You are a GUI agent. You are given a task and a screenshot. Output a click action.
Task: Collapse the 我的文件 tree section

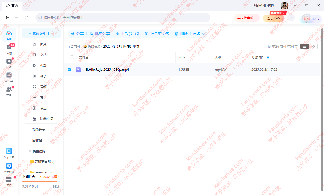[x=30, y=34]
